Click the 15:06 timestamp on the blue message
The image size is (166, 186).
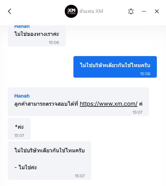[x=145, y=74]
